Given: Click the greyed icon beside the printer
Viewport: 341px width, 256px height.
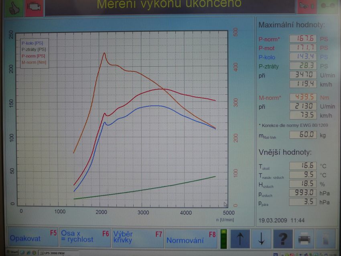Looking at the screenshot, I should [325, 239].
